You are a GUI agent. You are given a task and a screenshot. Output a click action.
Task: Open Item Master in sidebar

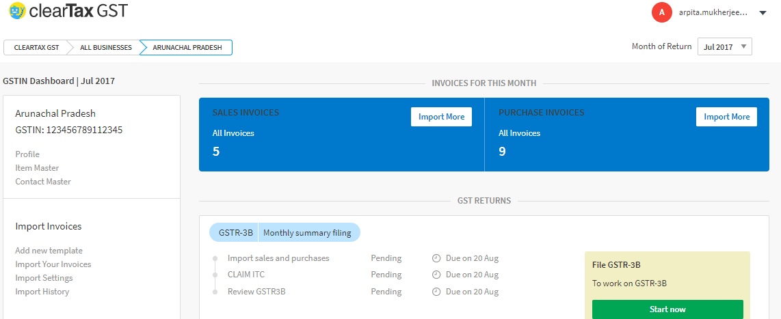coord(37,168)
